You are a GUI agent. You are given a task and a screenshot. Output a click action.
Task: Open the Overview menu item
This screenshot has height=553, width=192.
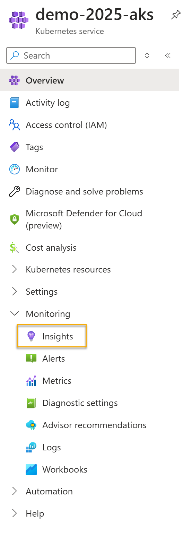pos(89,80)
